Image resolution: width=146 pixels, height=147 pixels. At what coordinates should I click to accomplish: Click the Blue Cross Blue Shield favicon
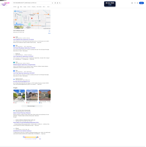pos(14,111)
